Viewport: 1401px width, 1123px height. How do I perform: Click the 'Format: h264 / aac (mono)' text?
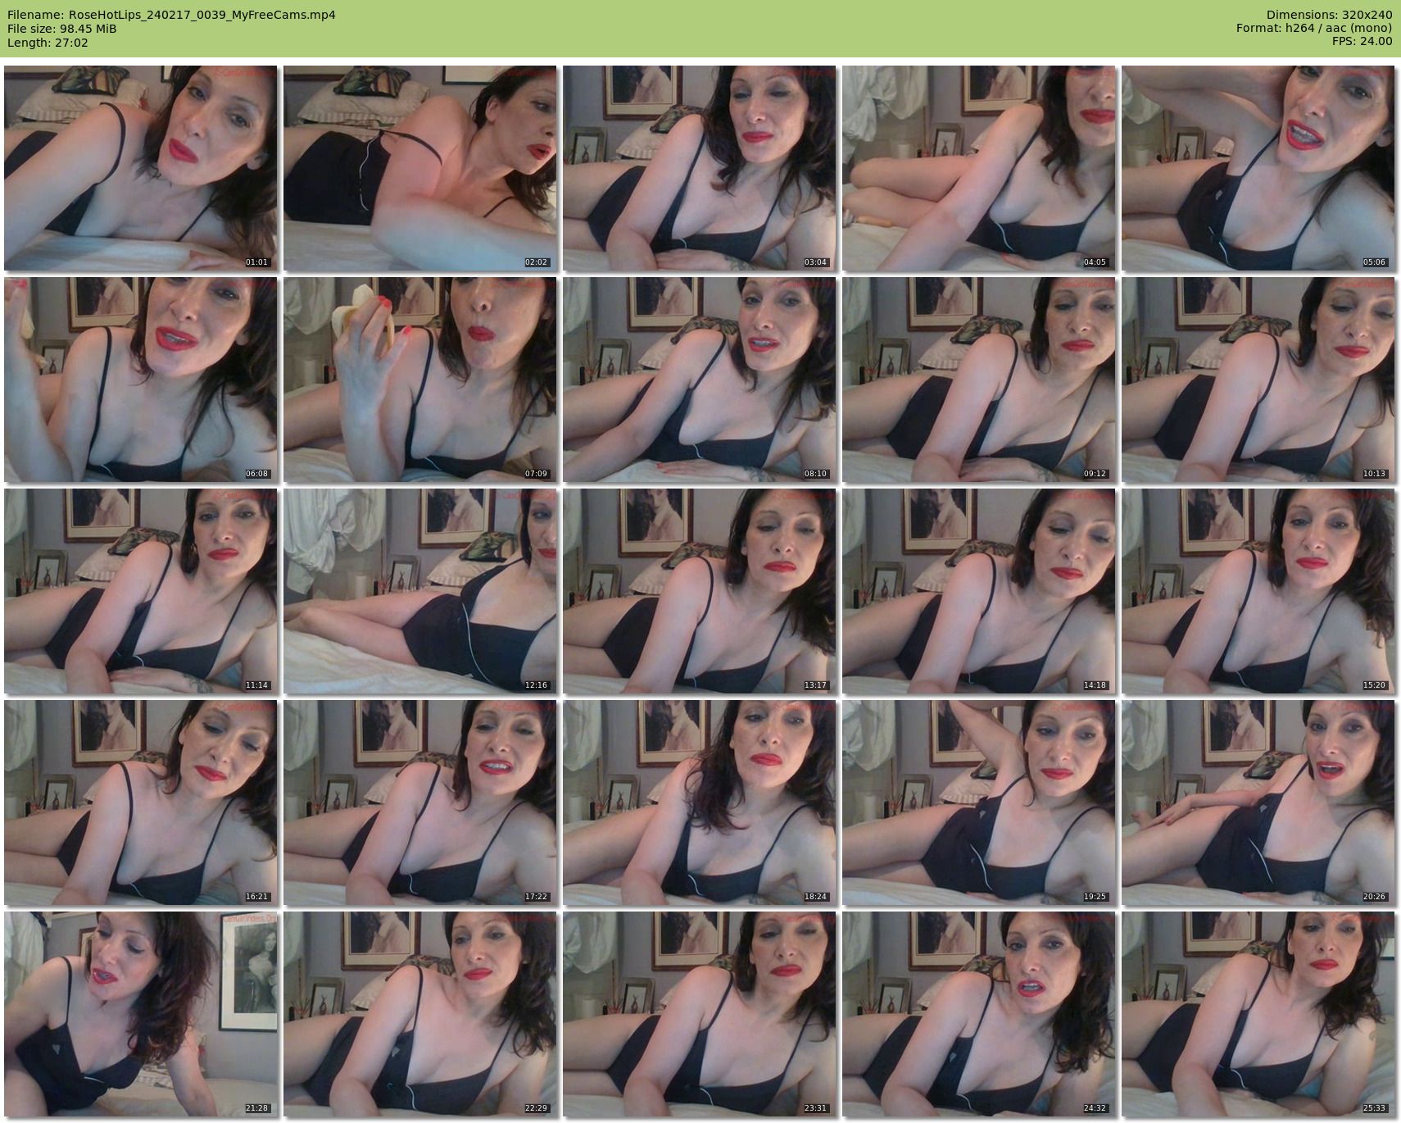tap(1314, 29)
